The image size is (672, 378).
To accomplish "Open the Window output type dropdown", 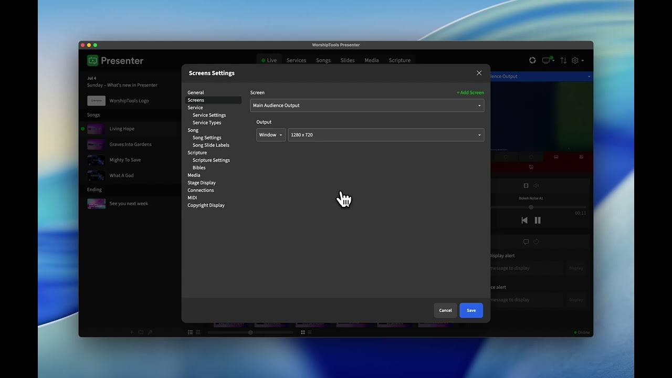I will tap(271, 135).
